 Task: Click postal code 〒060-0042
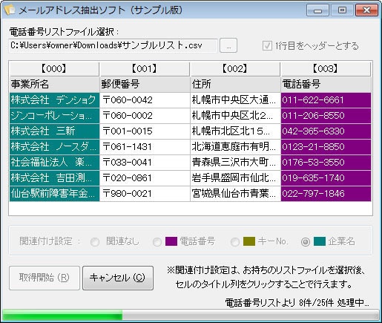(x=145, y=100)
